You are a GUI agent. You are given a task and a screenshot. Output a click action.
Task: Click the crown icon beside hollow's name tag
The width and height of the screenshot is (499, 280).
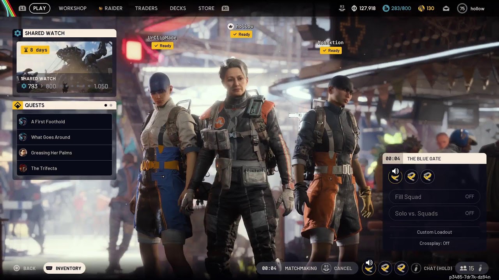coord(231,26)
